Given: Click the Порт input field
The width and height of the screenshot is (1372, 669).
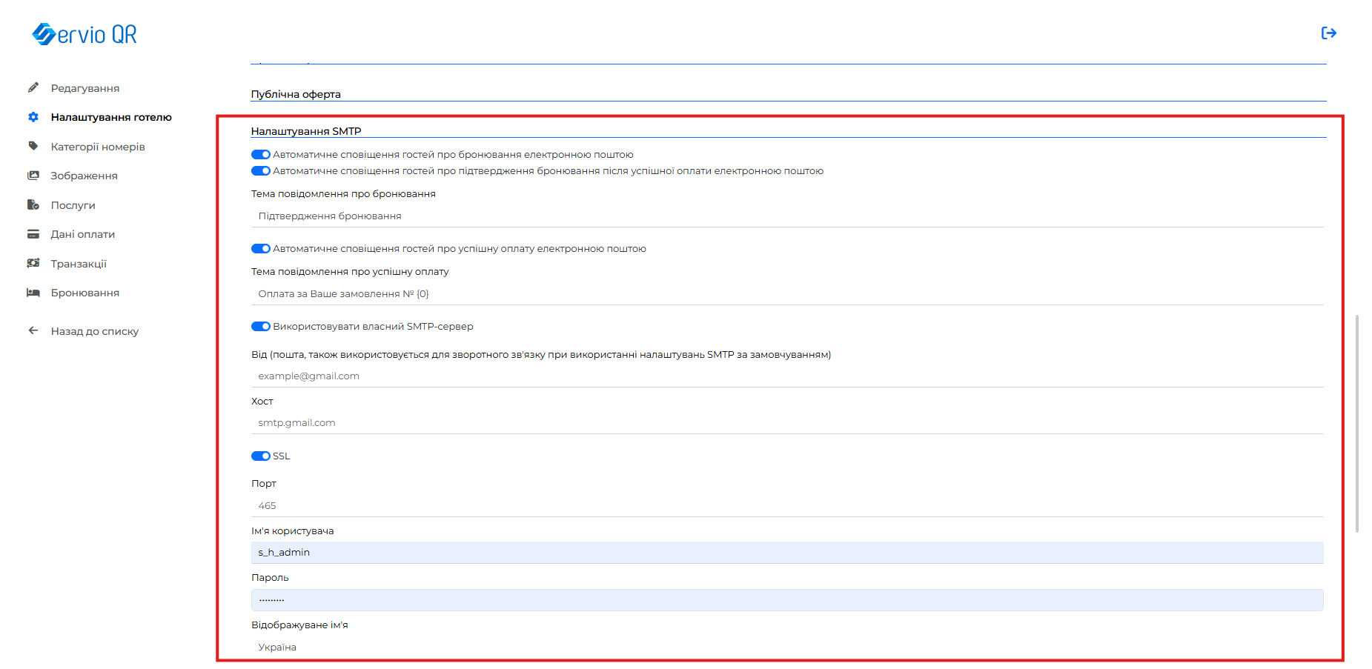Looking at the screenshot, I should click(x=786, y=506).
